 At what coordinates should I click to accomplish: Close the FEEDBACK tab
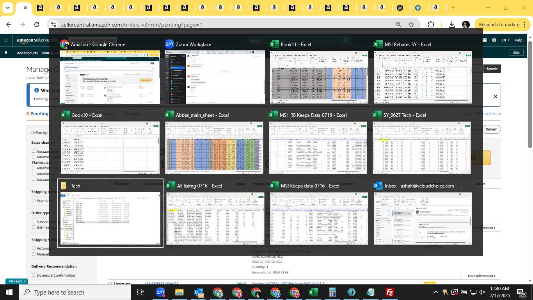click(x=25, y=281)
